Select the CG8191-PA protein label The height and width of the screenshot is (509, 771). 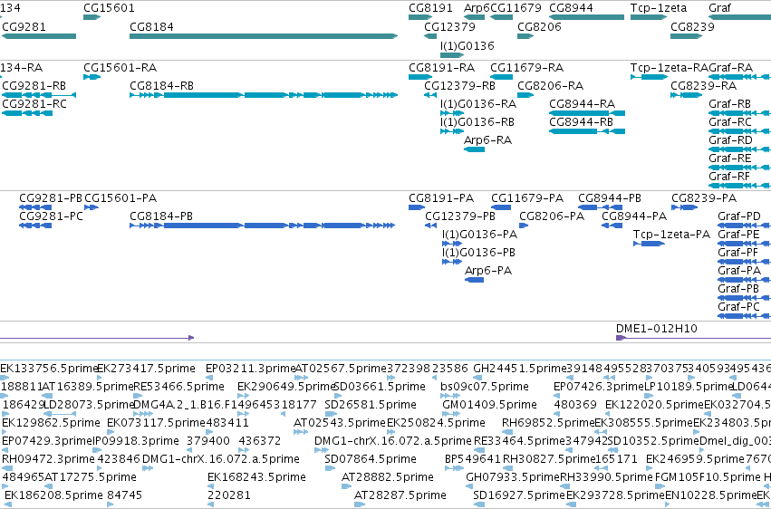click(x=441, y=198)
